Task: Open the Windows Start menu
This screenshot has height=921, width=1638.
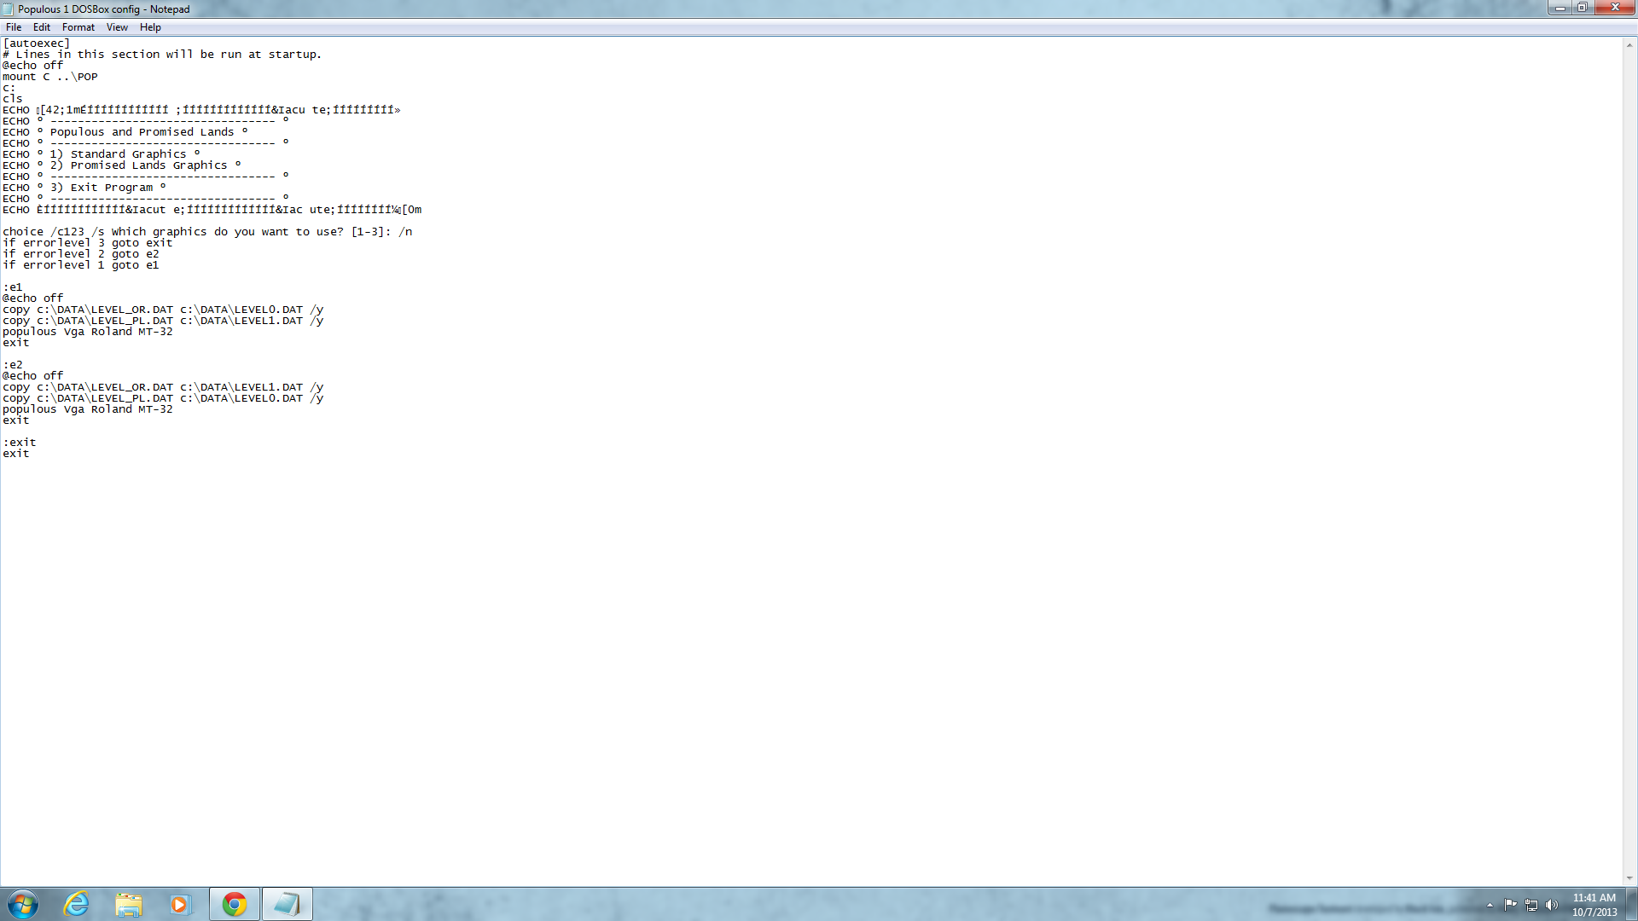Action: 23,904
